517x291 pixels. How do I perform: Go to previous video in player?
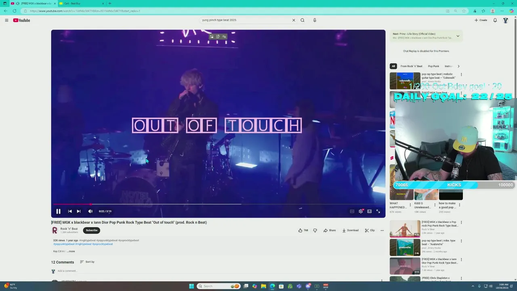pos(70,211)
